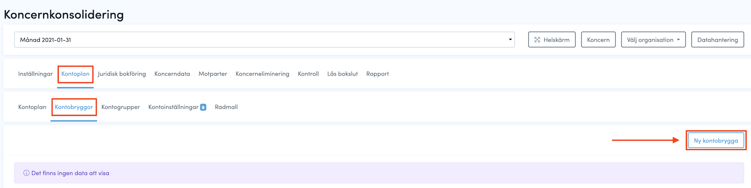Open the Juridisk bokföring tab
751x188 pixels.
[x=122, y=74]
